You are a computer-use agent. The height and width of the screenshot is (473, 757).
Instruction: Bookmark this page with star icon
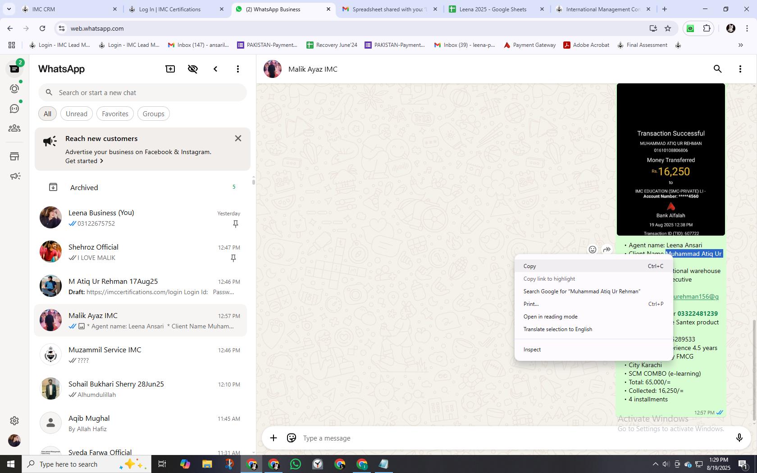668,28
